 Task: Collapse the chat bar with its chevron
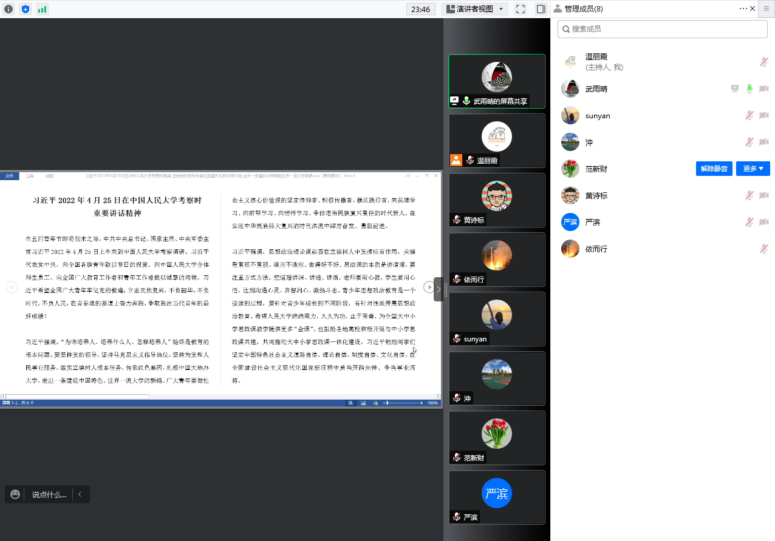79,494
